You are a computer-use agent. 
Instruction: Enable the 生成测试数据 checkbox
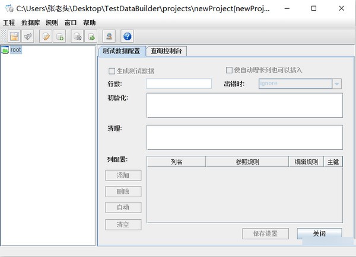point(112,70)
